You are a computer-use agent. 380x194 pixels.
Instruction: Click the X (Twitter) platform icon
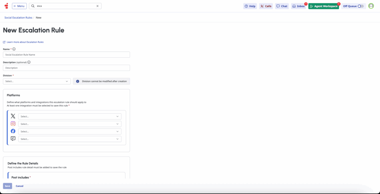pyautogui.click(x=13, y=116)
